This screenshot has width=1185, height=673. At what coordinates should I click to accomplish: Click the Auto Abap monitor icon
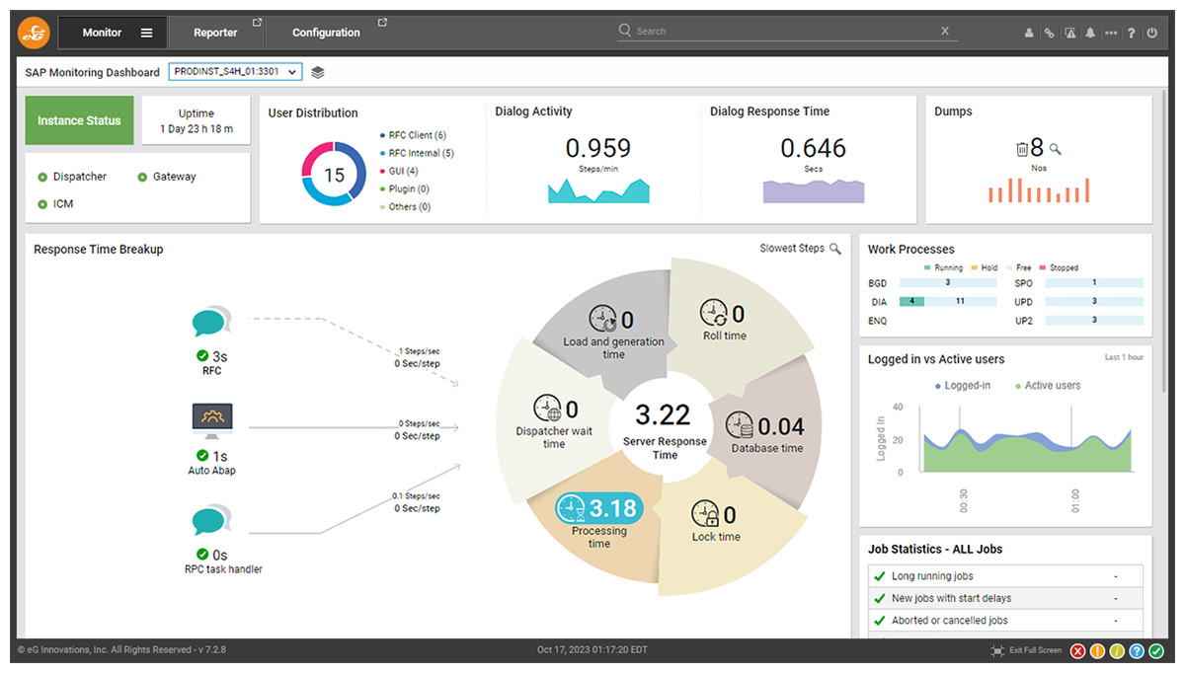211,419
